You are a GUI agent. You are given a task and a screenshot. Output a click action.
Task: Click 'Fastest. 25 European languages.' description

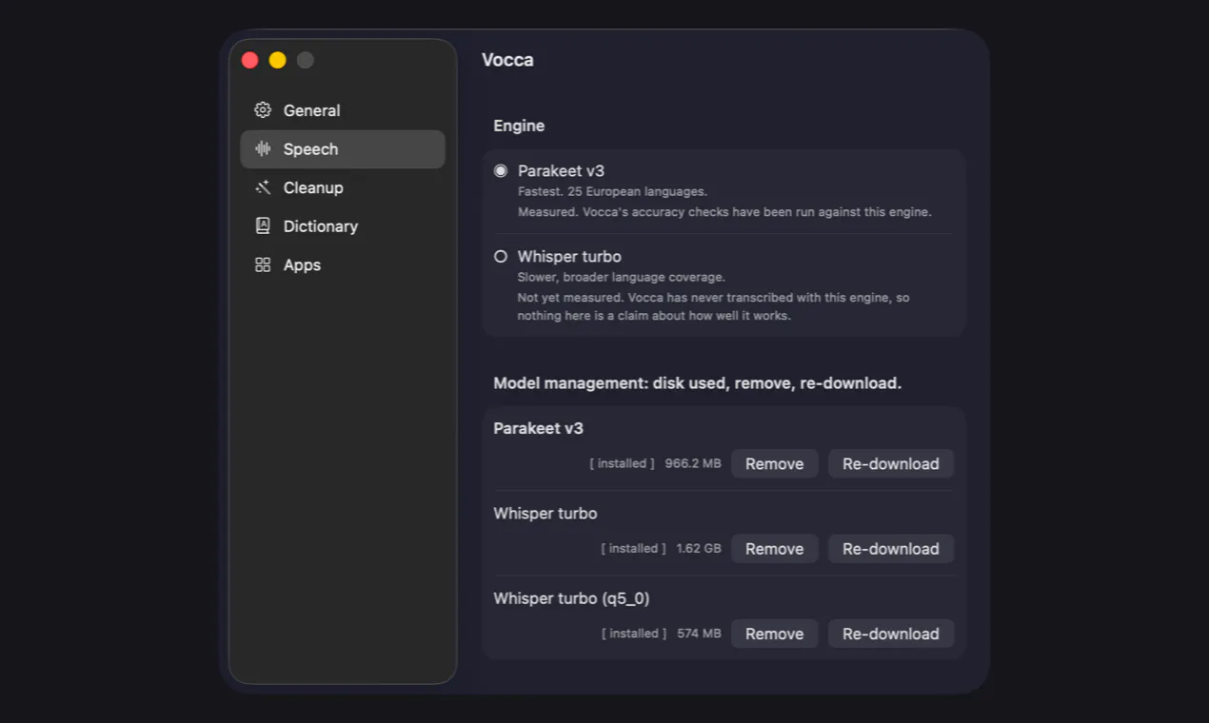point(612,192)
